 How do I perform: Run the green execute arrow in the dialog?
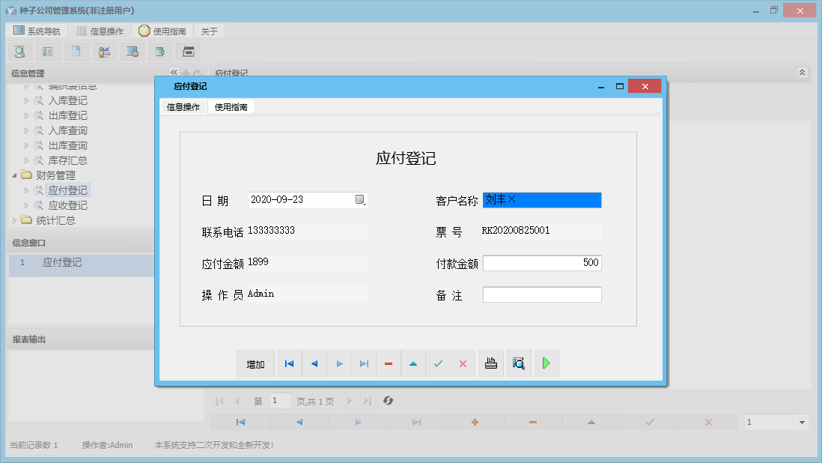click(545, 363)
